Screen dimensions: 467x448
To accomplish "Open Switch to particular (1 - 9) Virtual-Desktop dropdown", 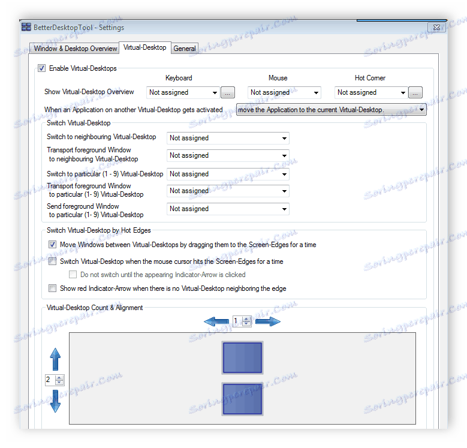I will [228, 174].
